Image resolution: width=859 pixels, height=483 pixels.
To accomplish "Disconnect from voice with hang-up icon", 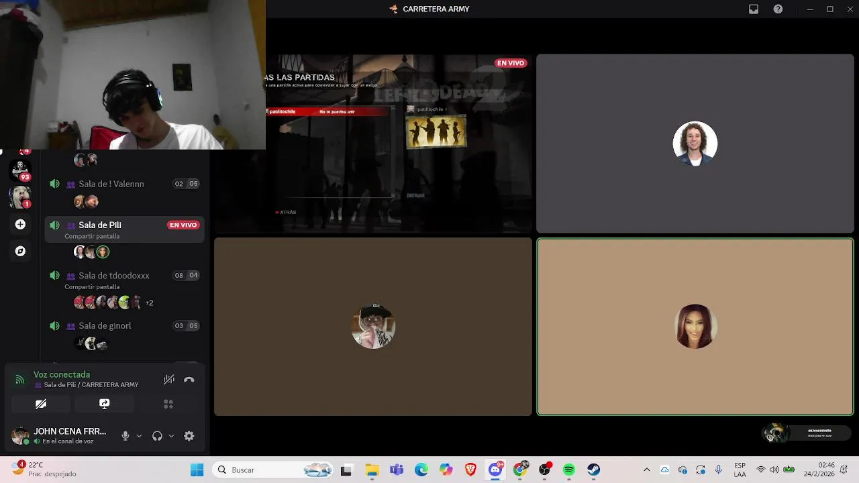I will 189,380.
